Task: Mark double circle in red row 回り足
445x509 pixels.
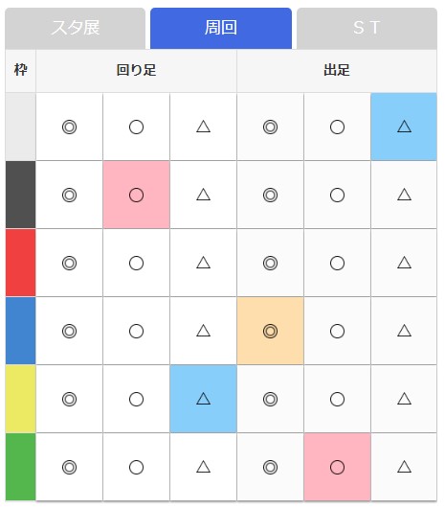Action: click(69, 263)
